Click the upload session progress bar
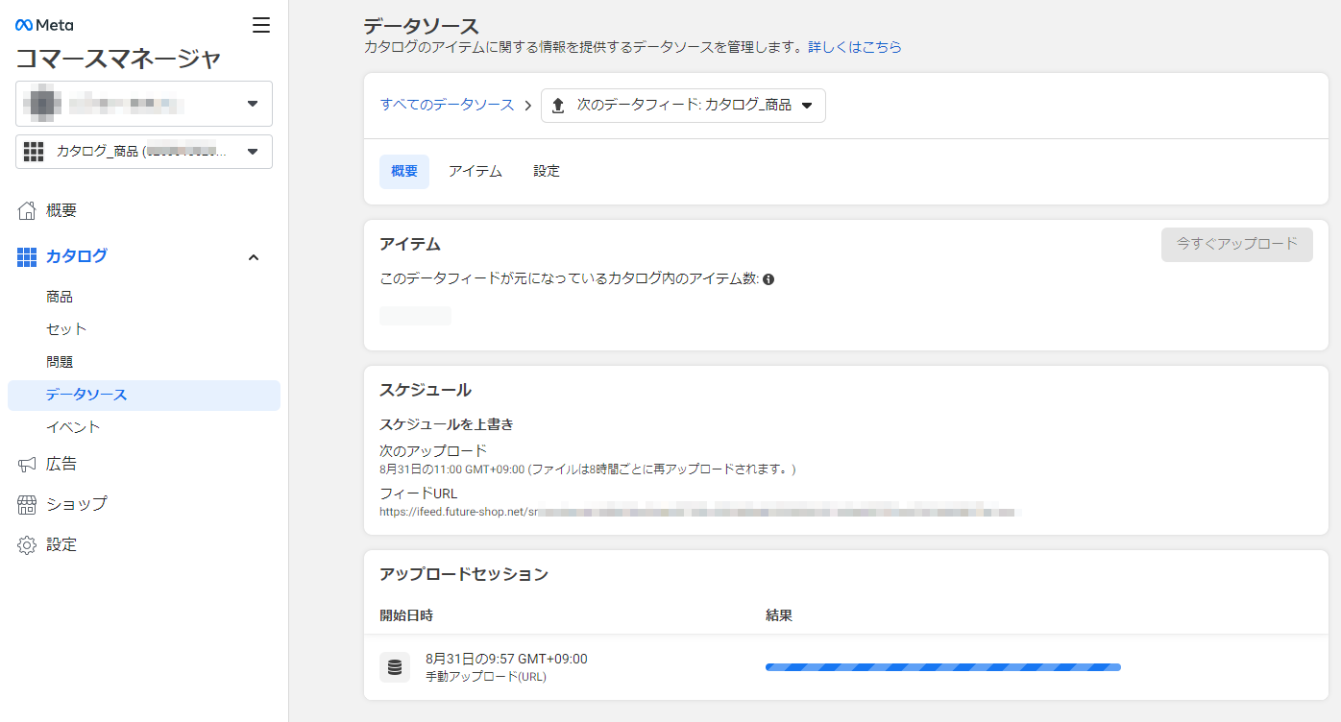This screenshot has height=722, width=1341. pyautogui.click(x=943, y=667)
